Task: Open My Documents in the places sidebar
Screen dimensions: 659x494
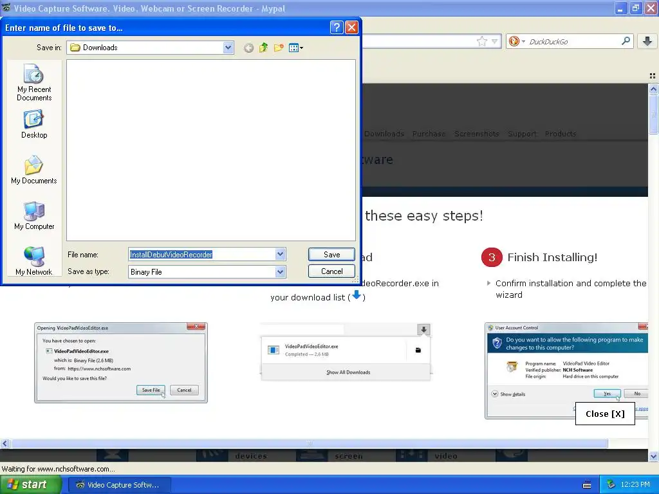Action: tap(34, 170)
